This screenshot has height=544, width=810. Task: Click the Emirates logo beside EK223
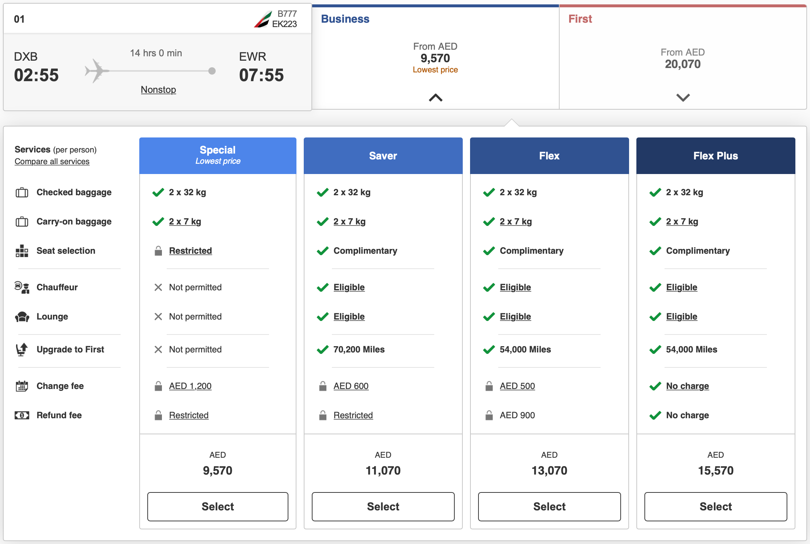coord(263,19)
